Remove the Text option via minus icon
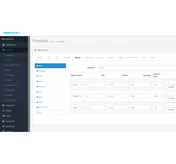This screenshot has height=164, width=176. [x=37, y=76]
